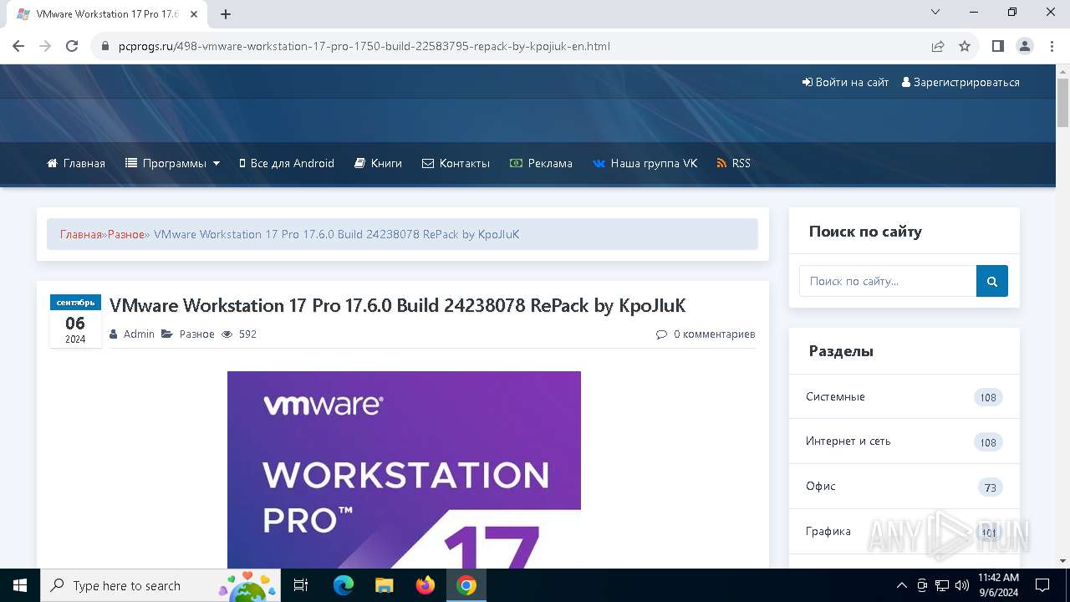1070x602 pixels.
Task: Open Chrome profile avatar
Action: point(1025,46)
